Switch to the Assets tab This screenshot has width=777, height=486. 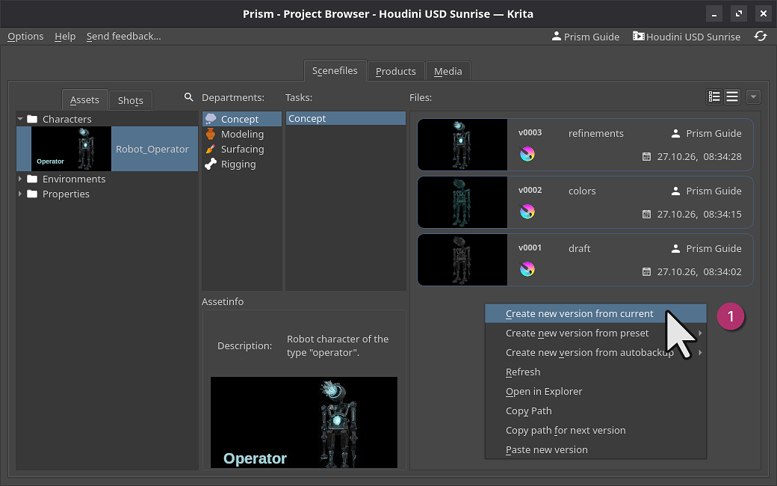pos(84,99)
